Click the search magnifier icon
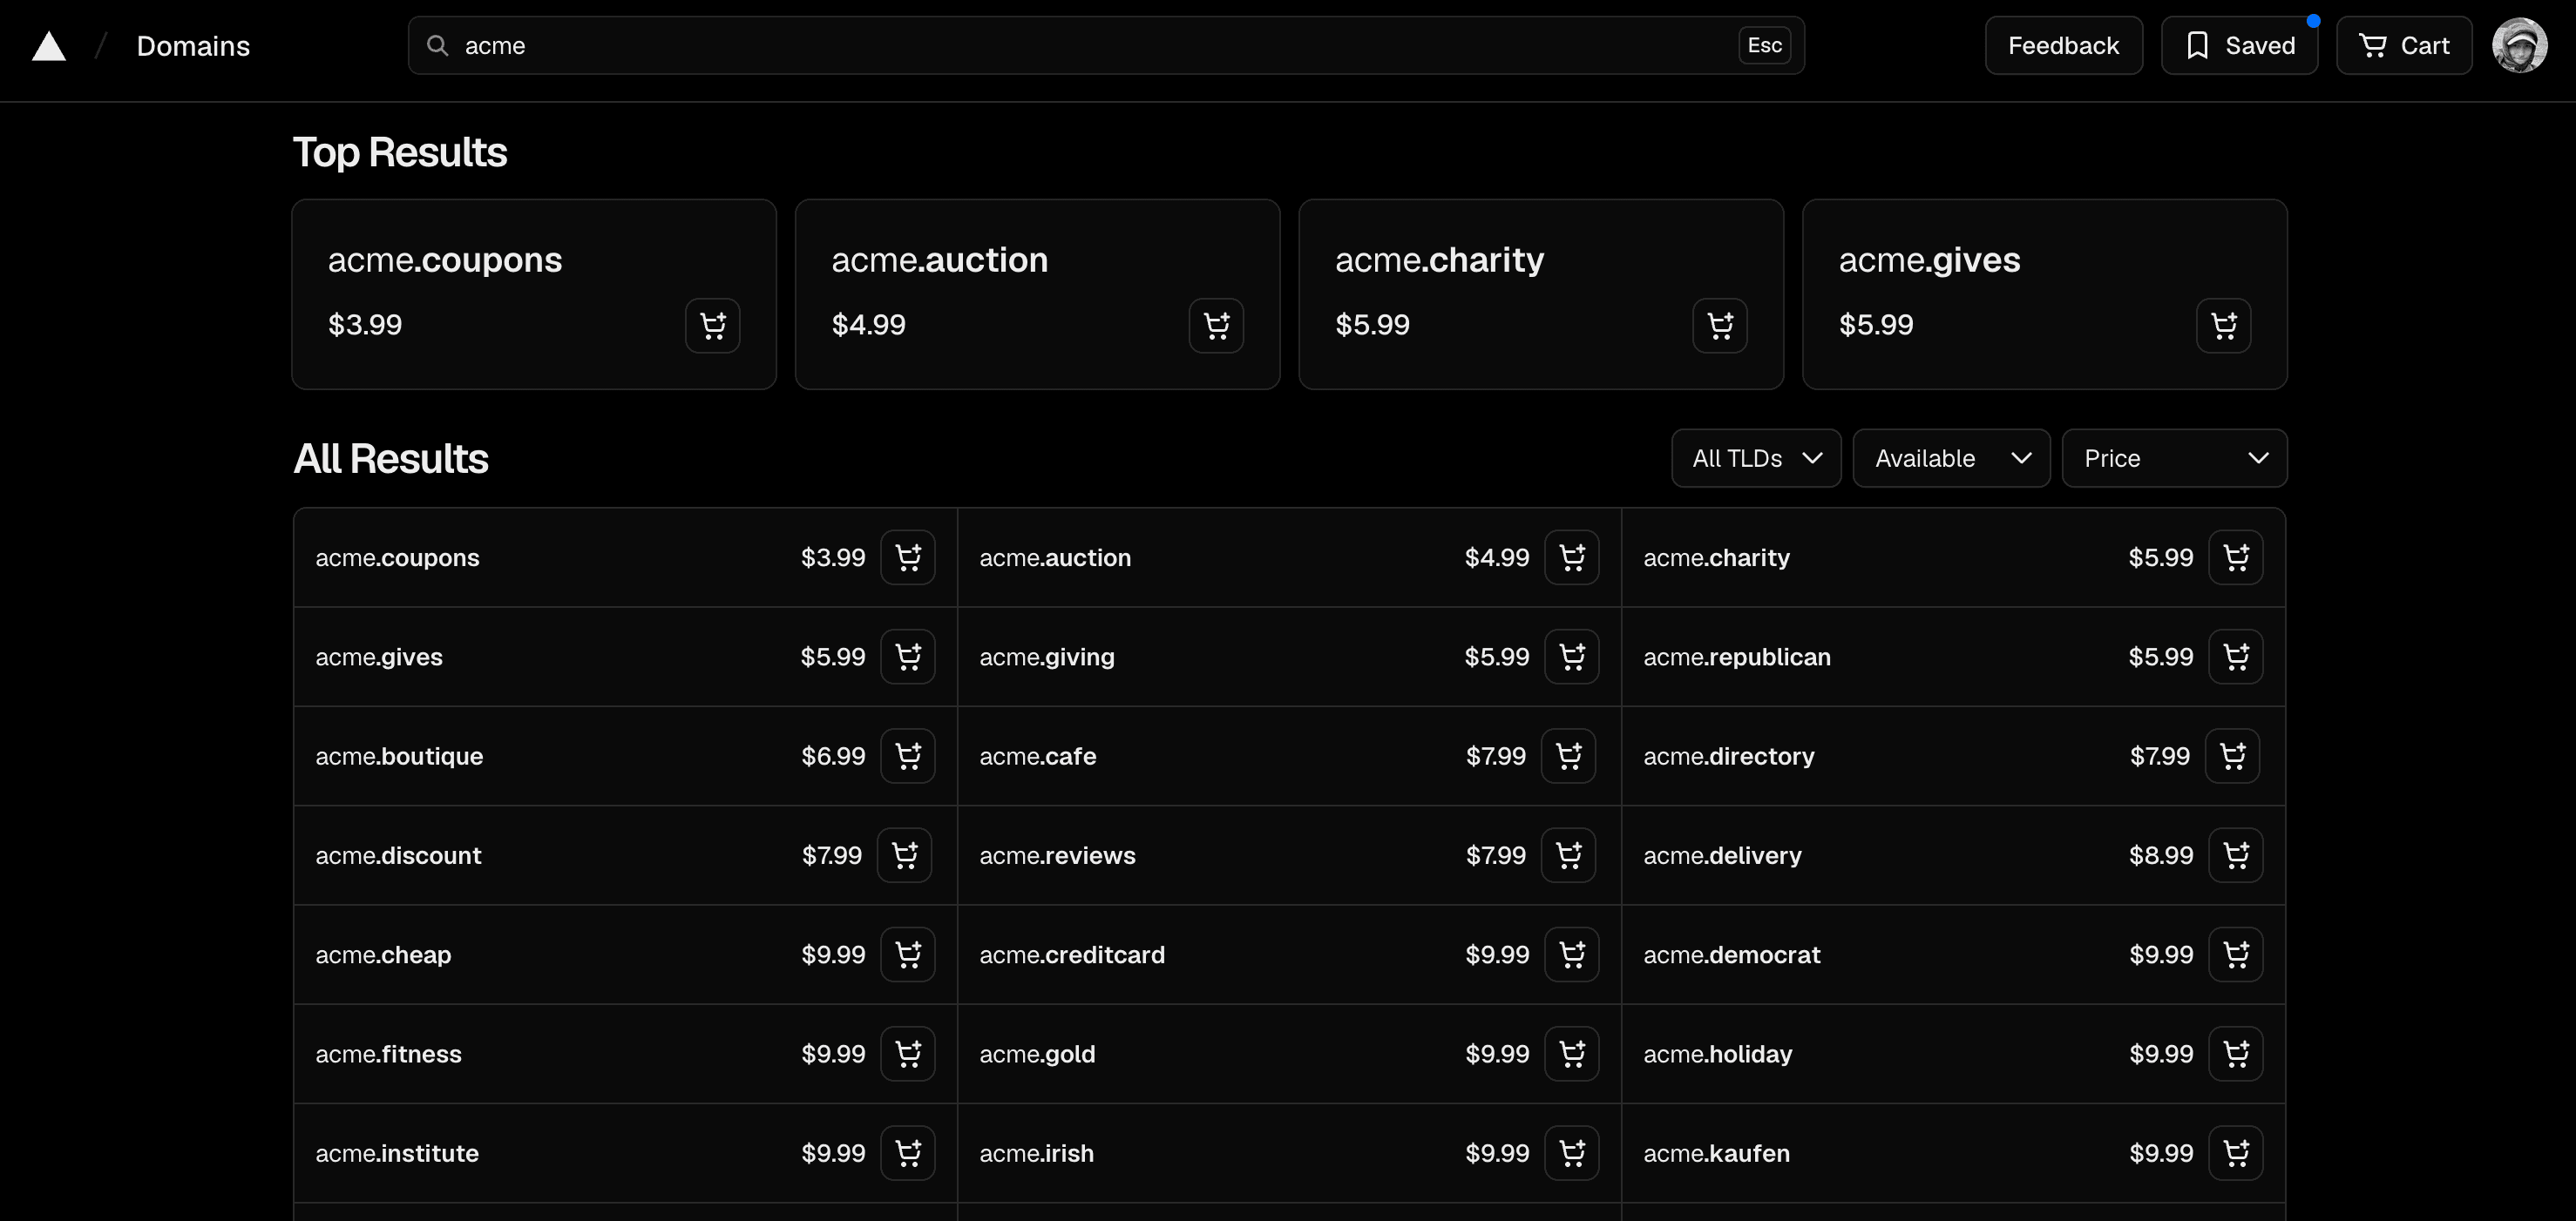 pos(437,45)
